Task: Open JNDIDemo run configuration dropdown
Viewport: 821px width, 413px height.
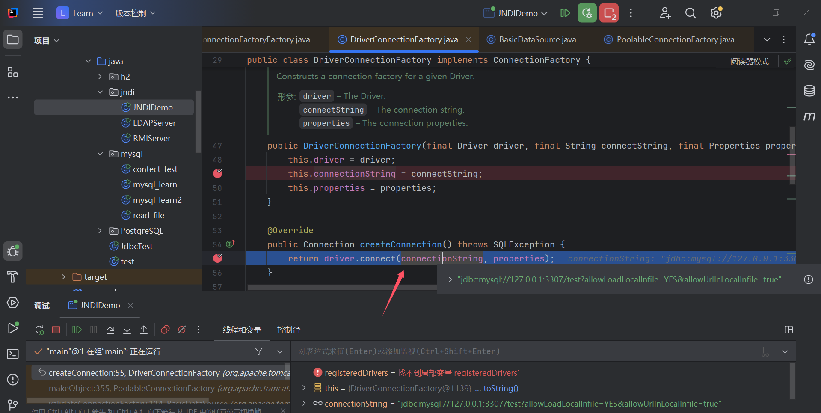Action: (516, 13)
